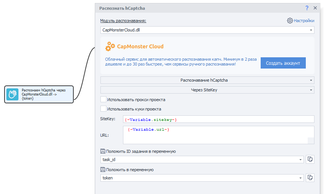Expand the task_id variable dropdown arrow
The width and height of the screenshot is (328, 194).
(301, 160)
